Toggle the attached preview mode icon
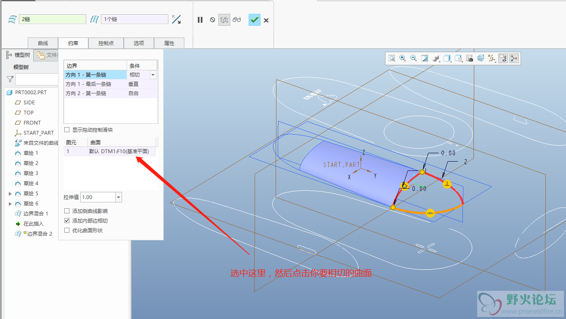Screen dimensions: 566x319 tap(224, 20)
